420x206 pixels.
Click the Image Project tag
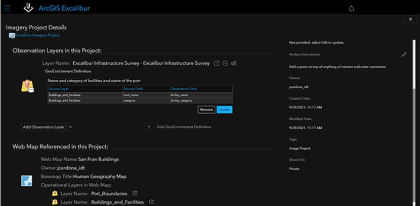point(300,148)
